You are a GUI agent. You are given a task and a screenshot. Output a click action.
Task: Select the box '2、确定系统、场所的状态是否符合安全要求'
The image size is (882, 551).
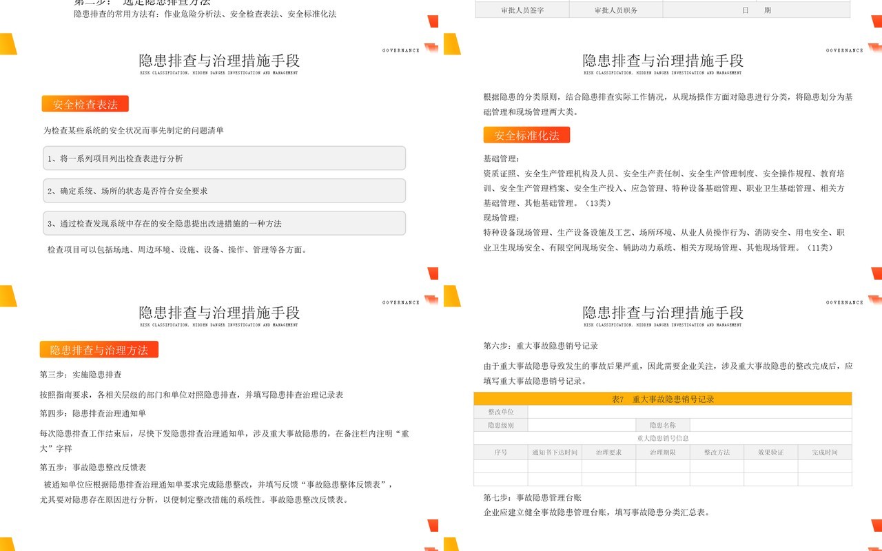pos(224,191)
